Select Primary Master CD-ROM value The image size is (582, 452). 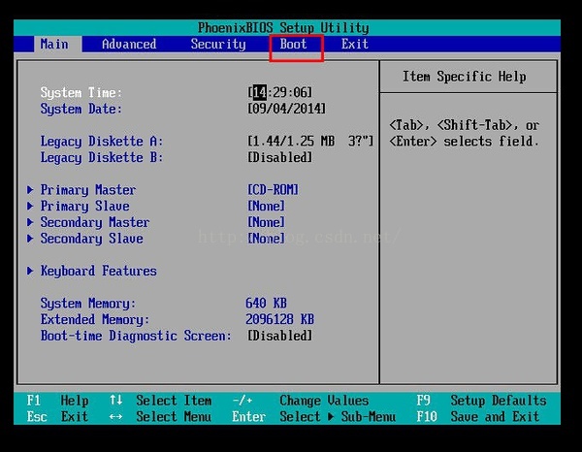point(273,190)
